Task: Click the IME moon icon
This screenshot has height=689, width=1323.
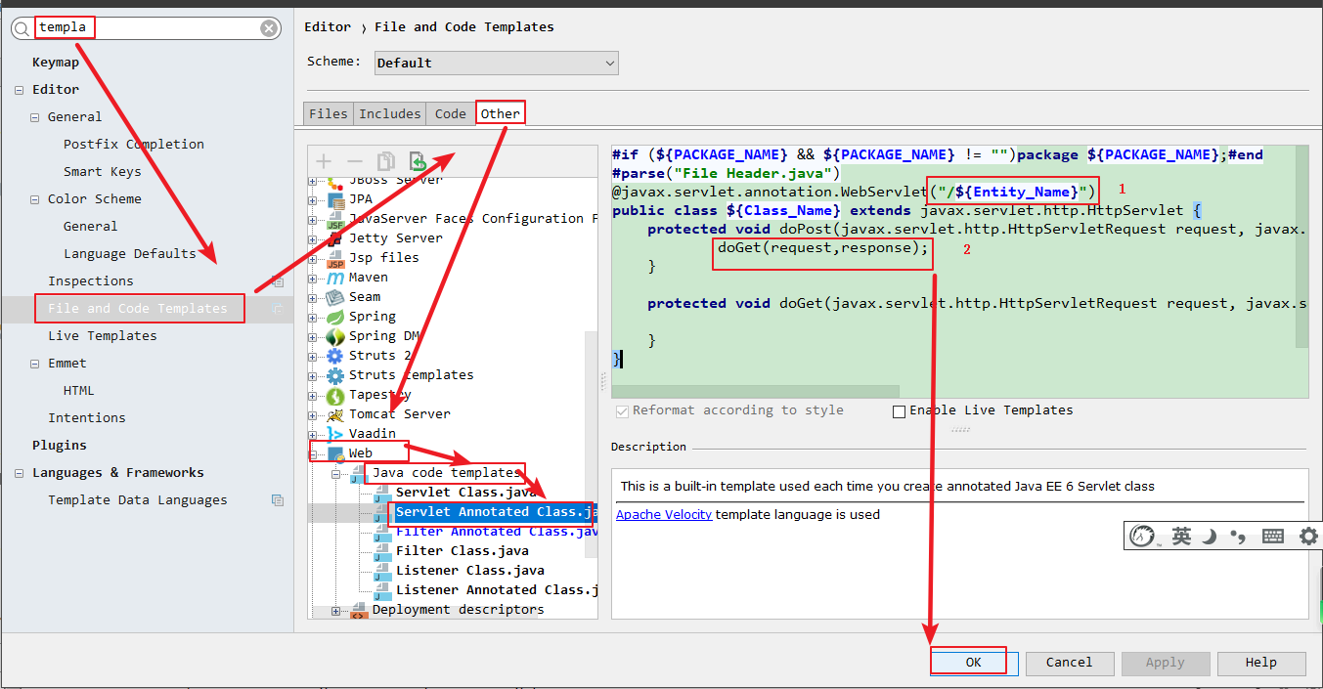Action: (x=1210, y=536)
